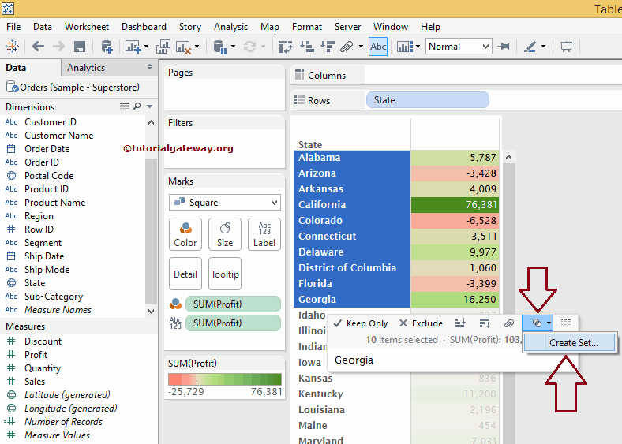Click the Save icon in the toolbar
The width and height of the screenshot is (622, 444).
click(80, 47)
